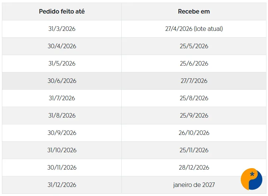268x196 pixels.
Task: Click the 31/10/2026 order date cell
Action: pyautogui.click(x=62, y=150)
